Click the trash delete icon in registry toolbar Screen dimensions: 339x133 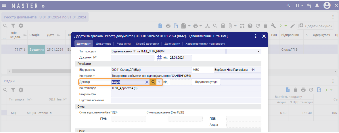(266, 26)
